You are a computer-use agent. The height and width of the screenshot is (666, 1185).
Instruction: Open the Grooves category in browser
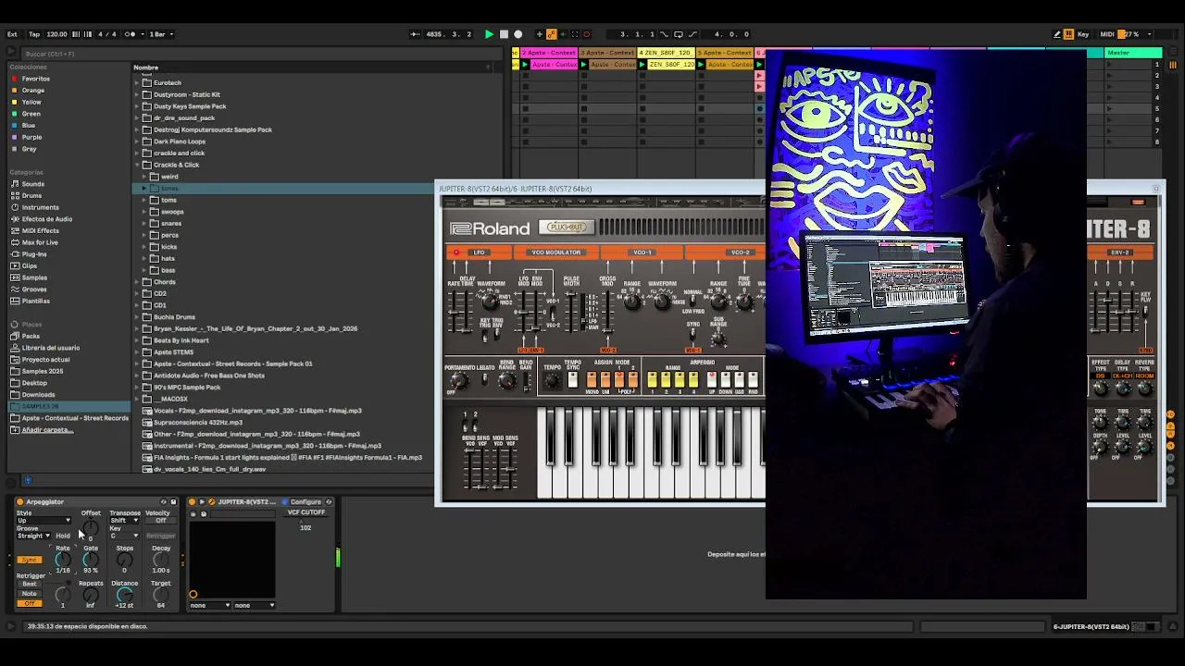click(34, 290)
